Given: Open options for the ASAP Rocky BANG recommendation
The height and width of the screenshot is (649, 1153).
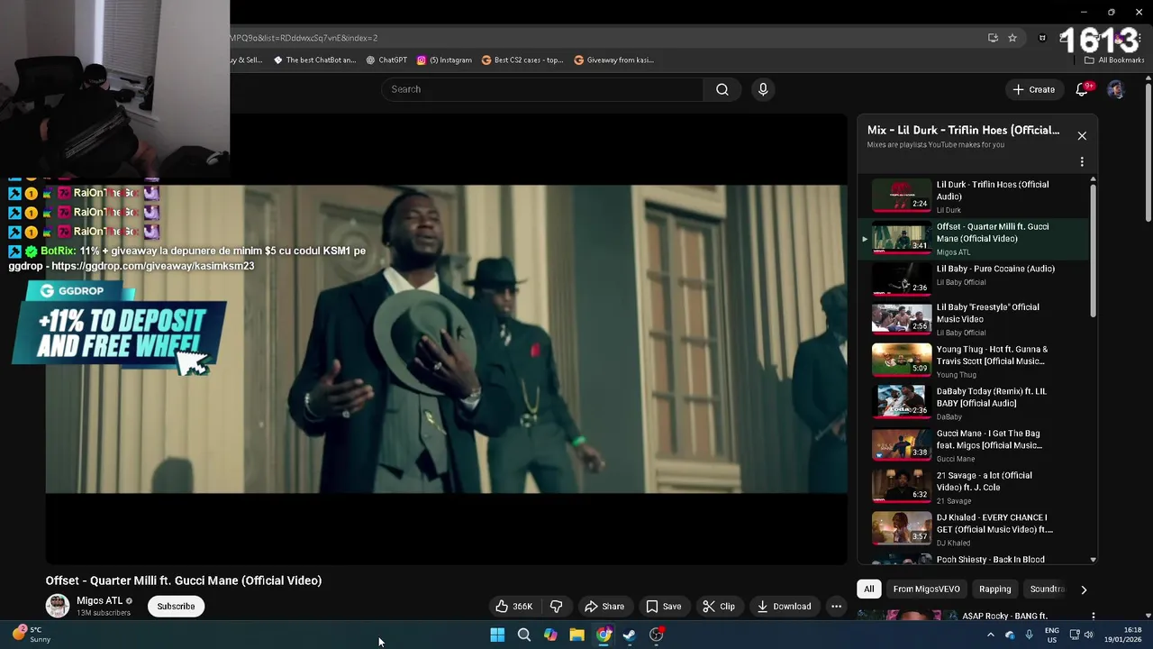Looking at the screenshot, I should pos(1093,617).
